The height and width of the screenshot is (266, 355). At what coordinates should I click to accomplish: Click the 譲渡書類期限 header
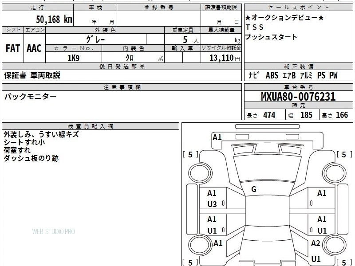(221, 8)
